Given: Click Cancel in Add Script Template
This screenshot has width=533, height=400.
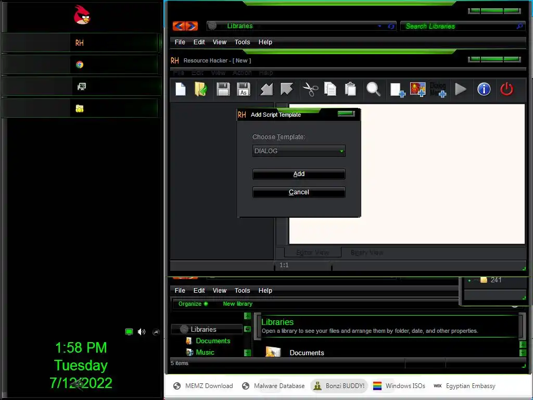Looking at the screenshot, I should (299, 192).
